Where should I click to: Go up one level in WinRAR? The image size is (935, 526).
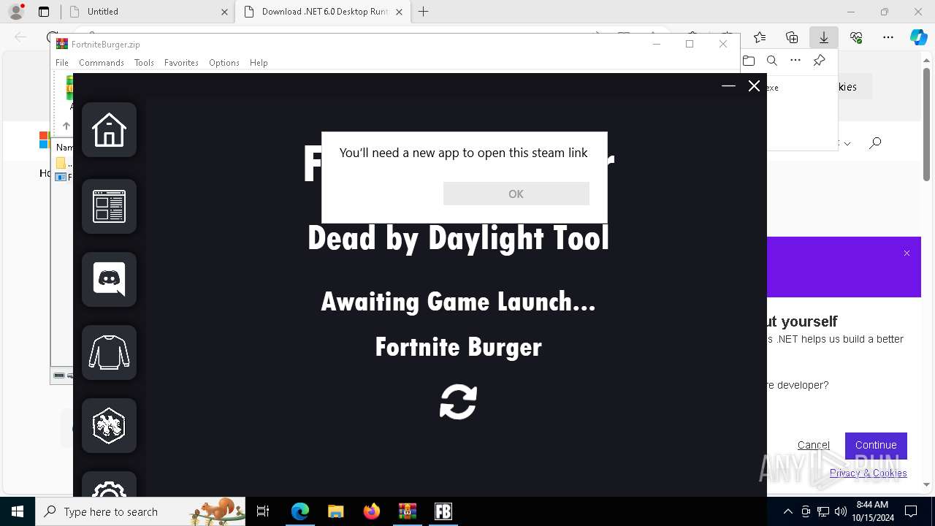(x=66, y=126)
